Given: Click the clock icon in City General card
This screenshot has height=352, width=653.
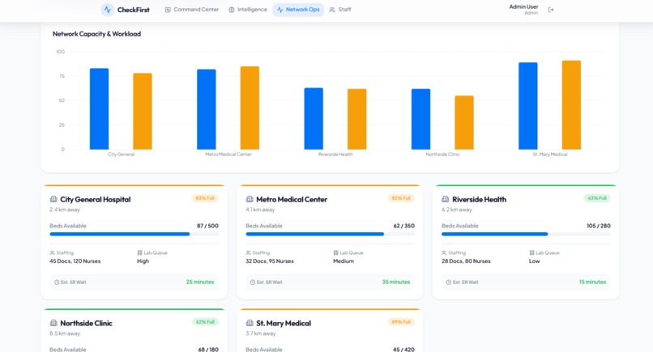Looking at the screenshot, I should coord(57,282).
